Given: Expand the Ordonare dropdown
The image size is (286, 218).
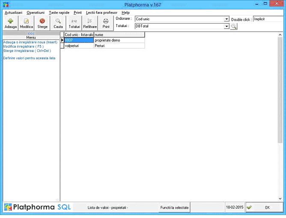Looking at the screenshot, I should click(227, 19).
